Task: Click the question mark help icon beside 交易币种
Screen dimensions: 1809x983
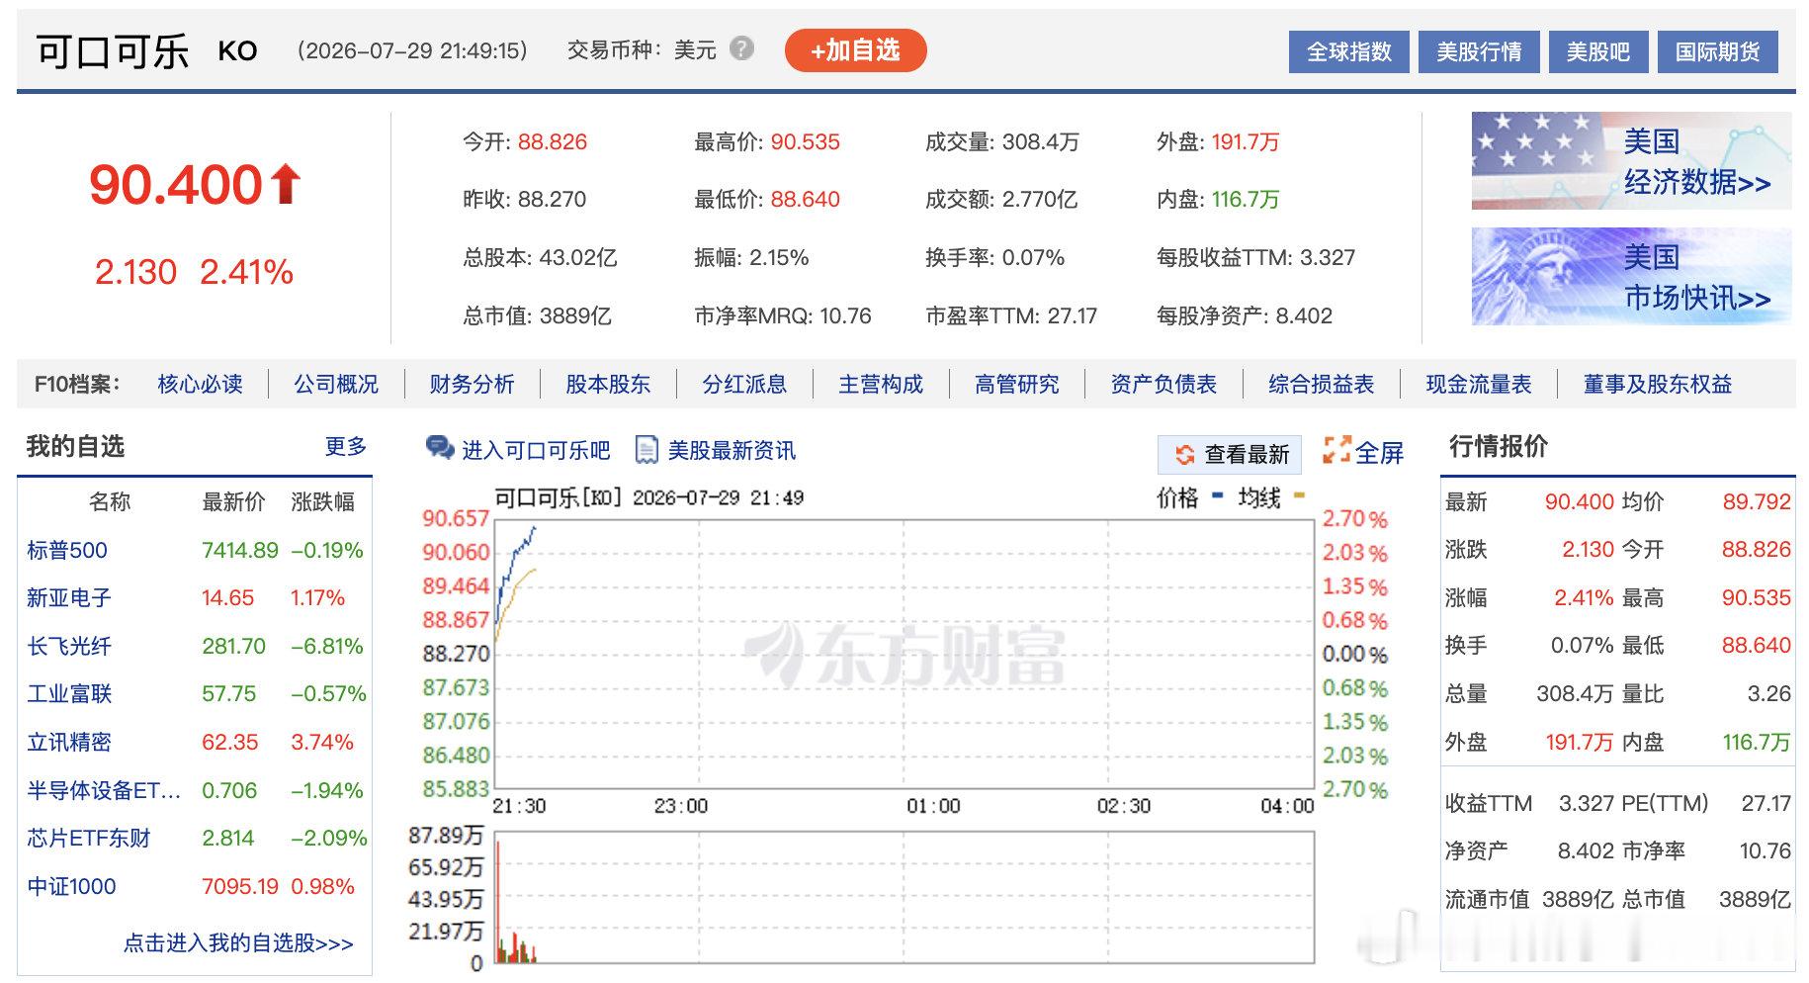Action: tap(741, 48)
